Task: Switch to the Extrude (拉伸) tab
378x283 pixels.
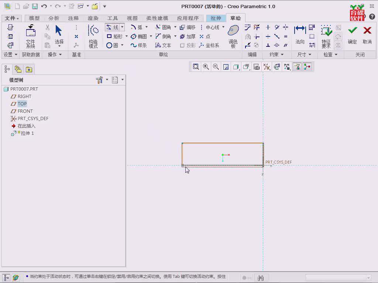Action: pyautogui.click(x=216, y=18)
